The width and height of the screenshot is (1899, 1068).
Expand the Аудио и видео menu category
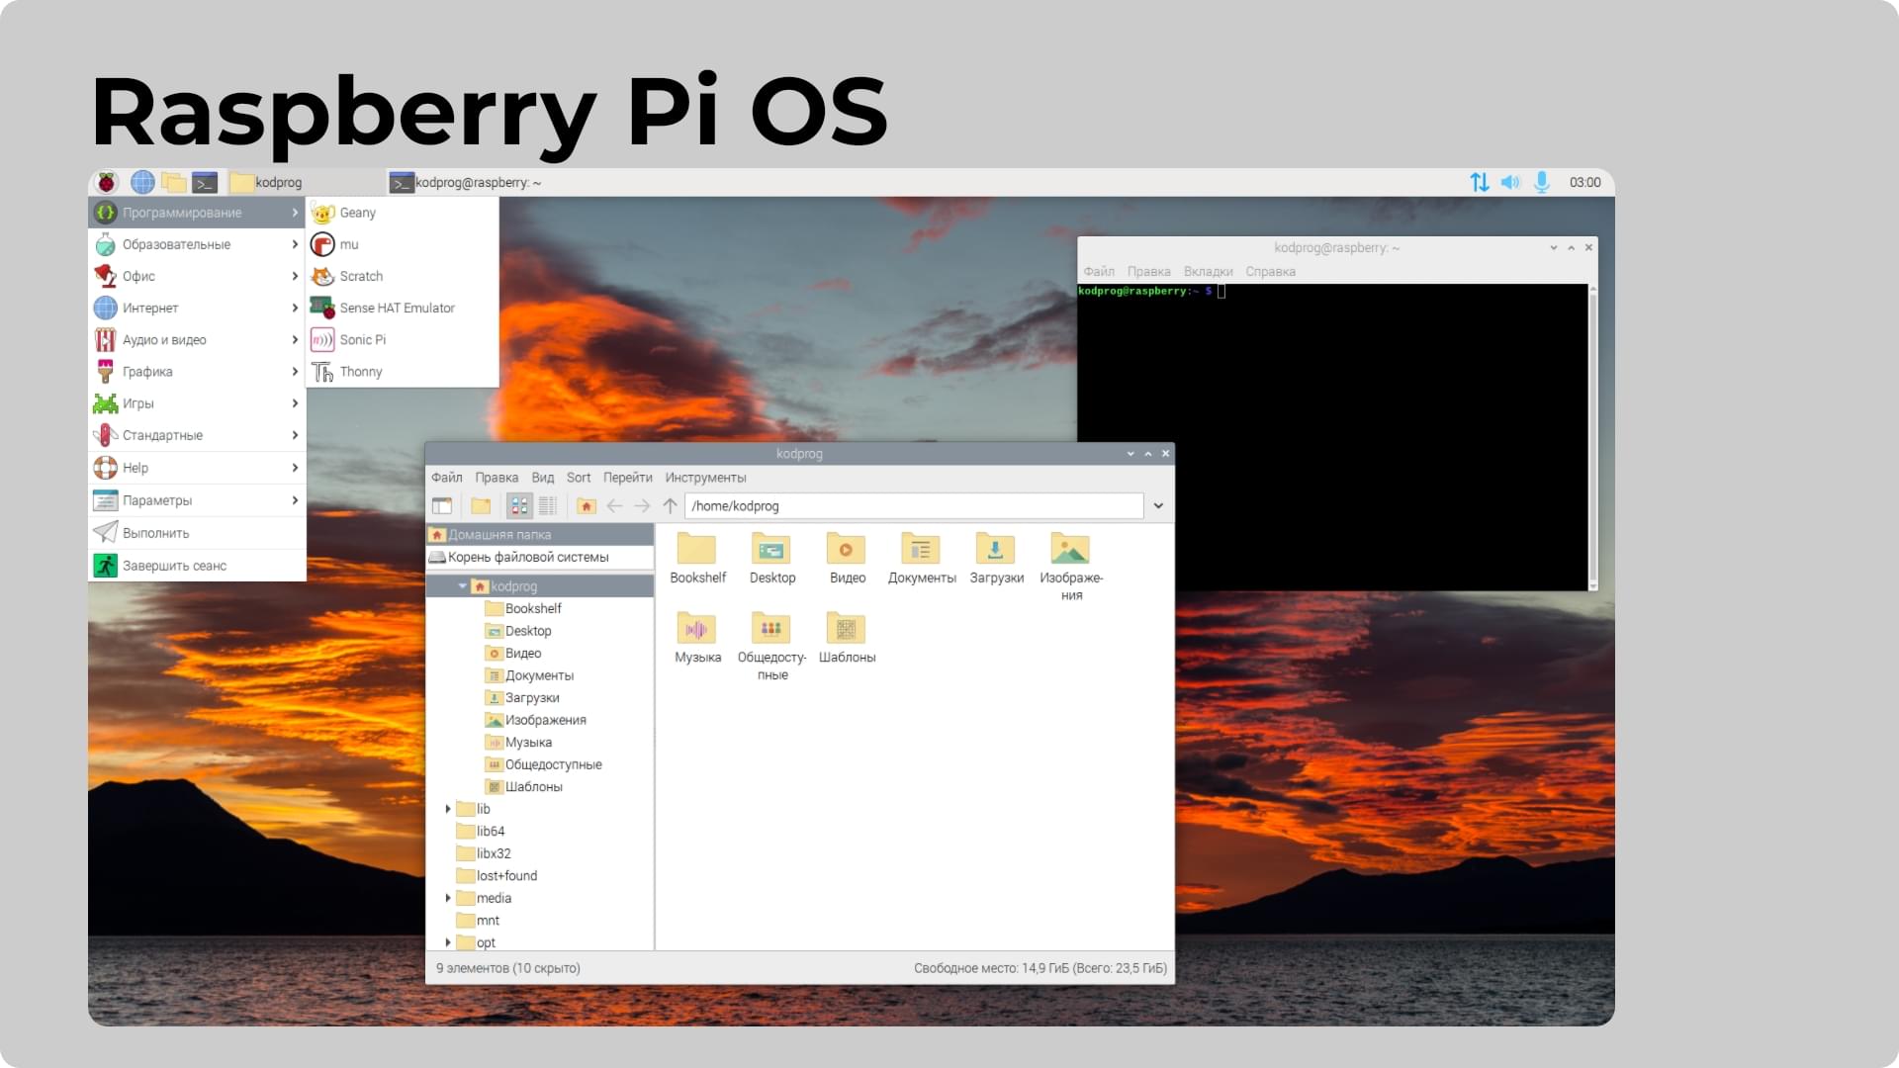pos(197,339)
